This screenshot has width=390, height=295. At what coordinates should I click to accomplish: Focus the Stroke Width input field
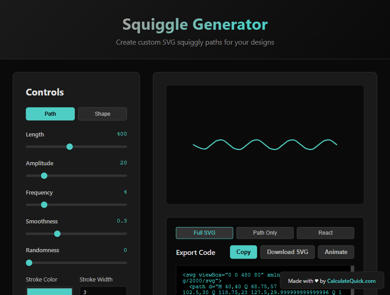point(103,291)
